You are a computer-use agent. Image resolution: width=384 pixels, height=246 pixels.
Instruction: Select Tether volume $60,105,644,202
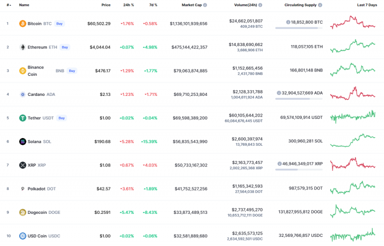click(x=246, y=115)
